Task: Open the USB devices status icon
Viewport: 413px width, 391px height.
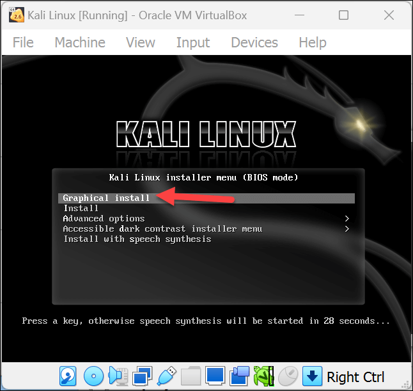Action: pos(166,376)
